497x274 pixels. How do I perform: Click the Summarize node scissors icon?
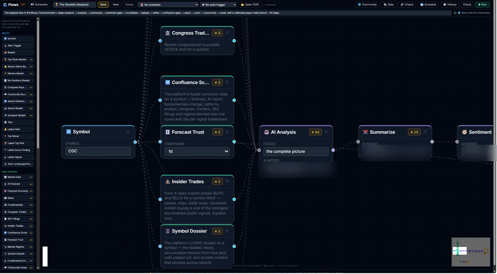(x=365, y=132)
